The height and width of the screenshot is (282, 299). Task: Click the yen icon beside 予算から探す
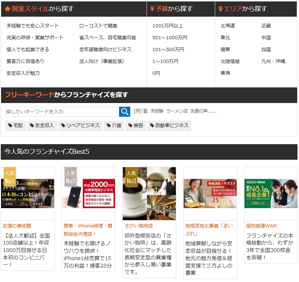[x=152, y=9]
